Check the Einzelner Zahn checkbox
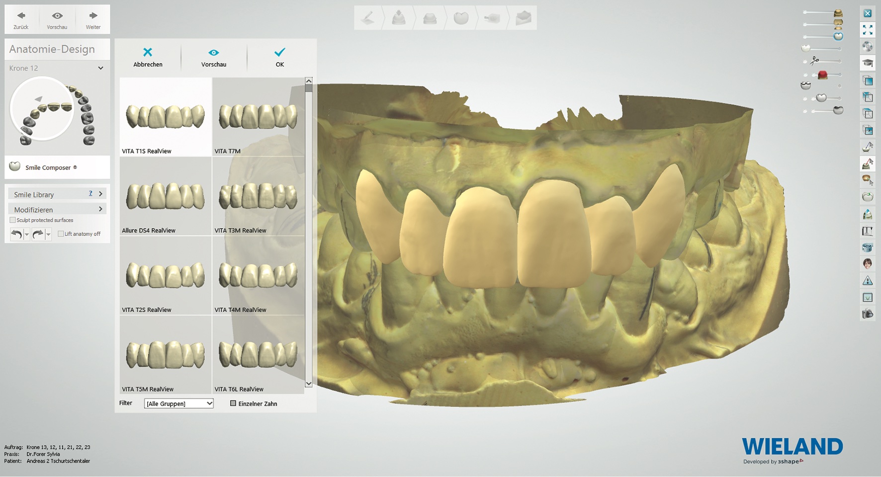Image resolution: width=881 pixels, height=477 pixels. pyautogui.click(x=233, y=403)
